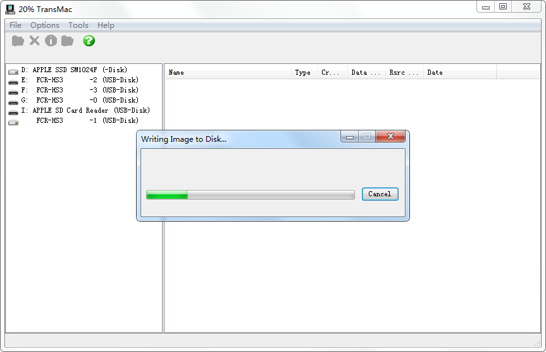
Task: Click the drive icon for F: FCR-HS3 -3
Action: 13,92
